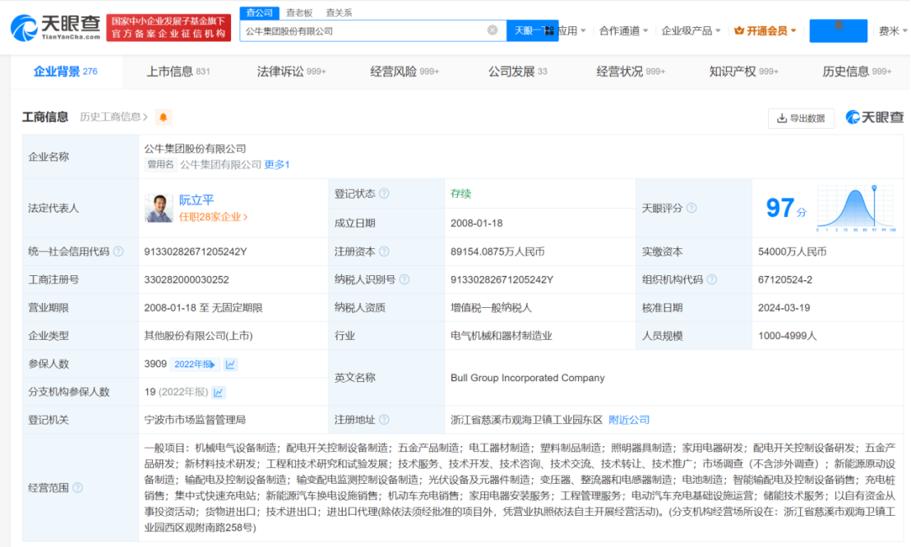The image size is (911, 547).
Task: Select the 法律诉讼 tab
Action: point(291,71)
